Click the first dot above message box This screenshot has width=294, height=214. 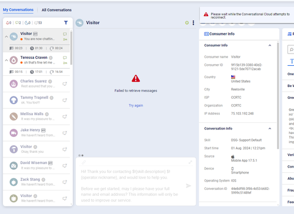79,155
